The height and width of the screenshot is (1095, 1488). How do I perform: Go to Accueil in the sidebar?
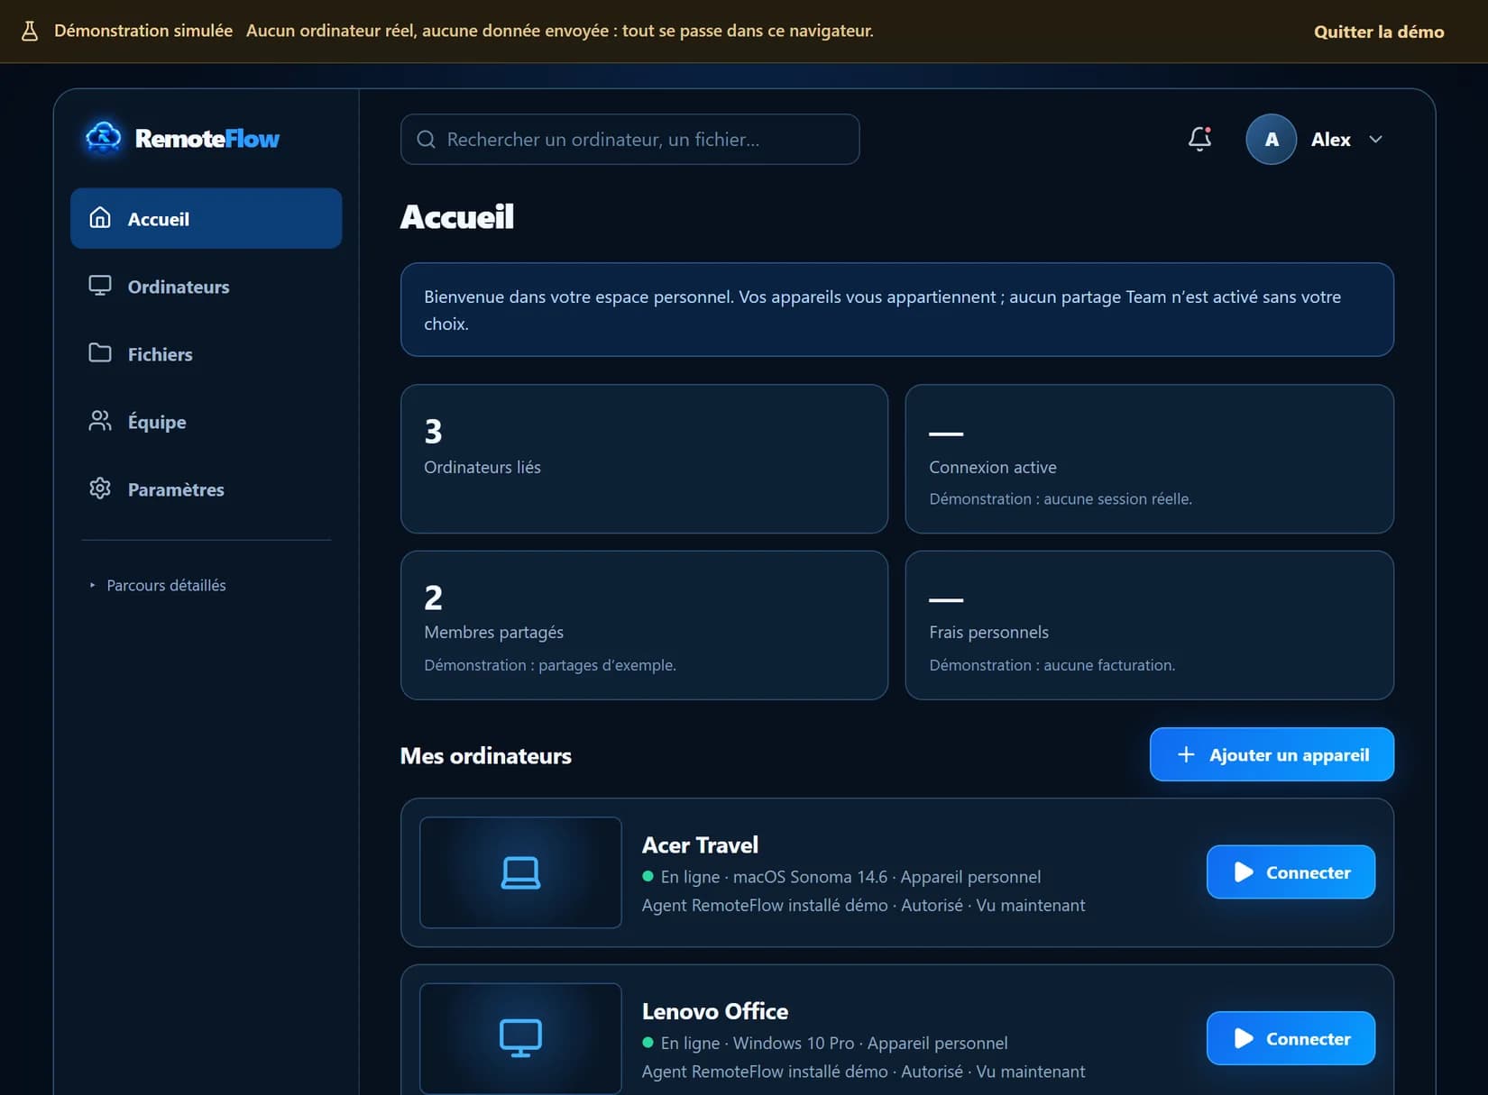206,218
